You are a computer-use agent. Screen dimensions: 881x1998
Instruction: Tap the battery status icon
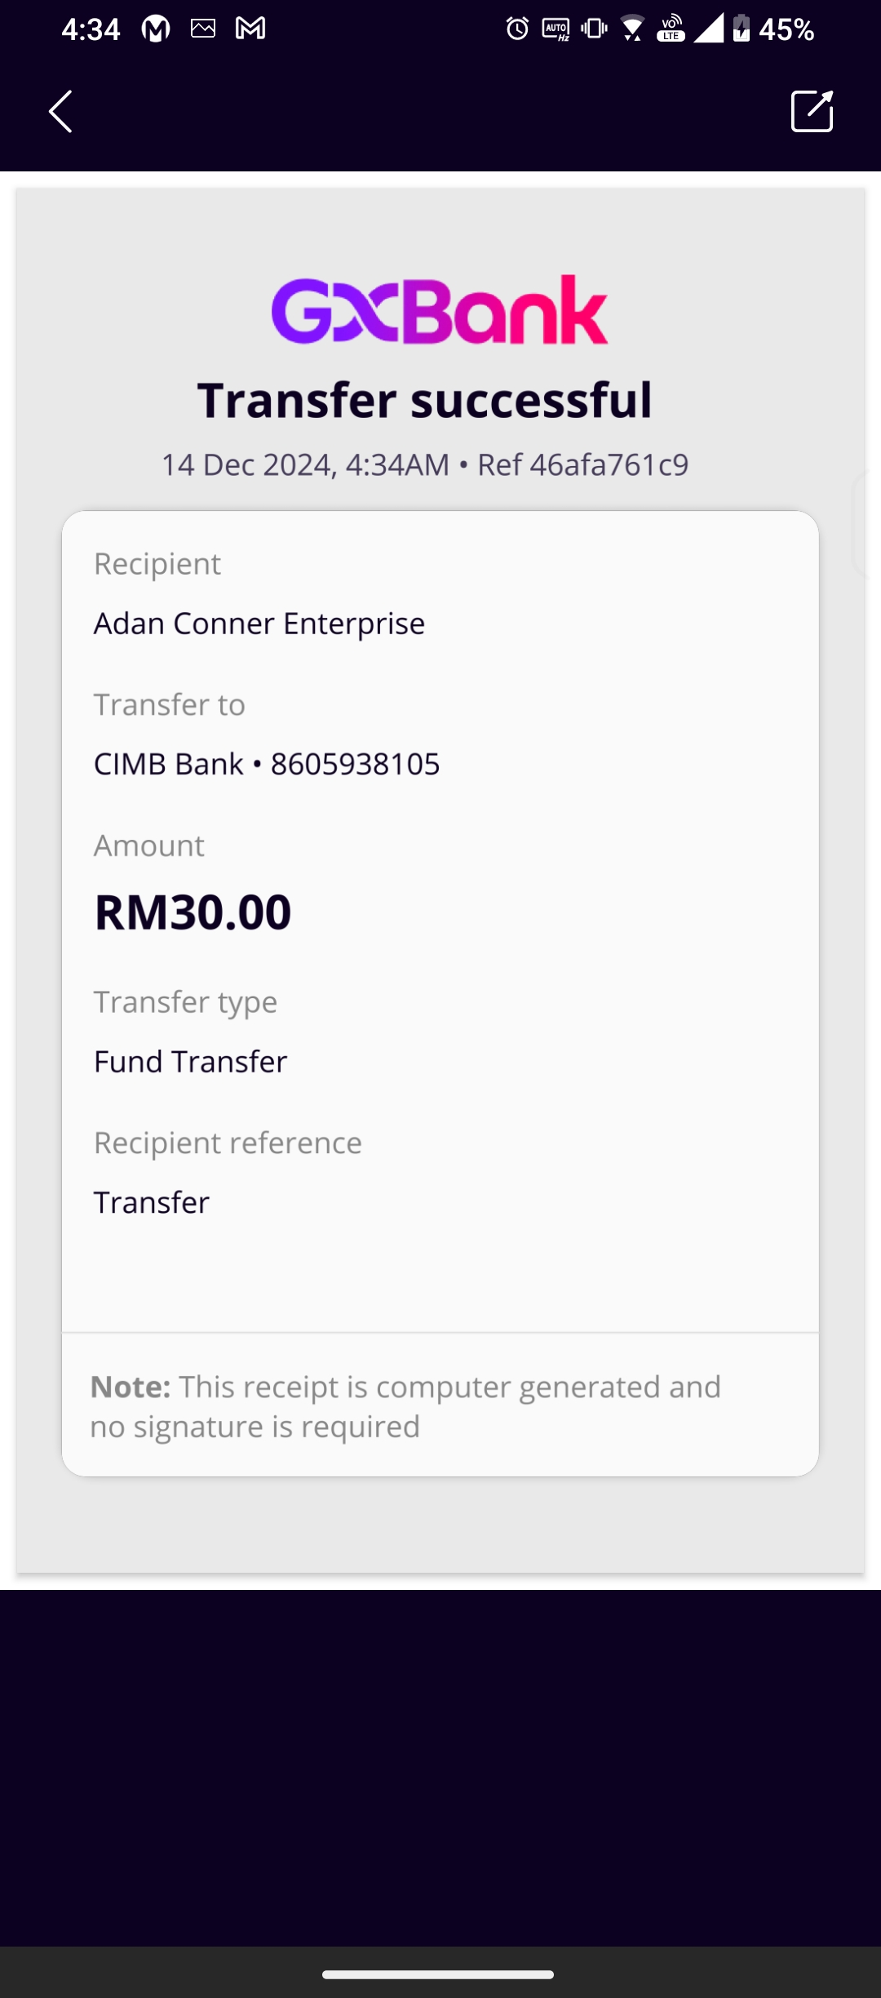pyautogui.click(x=741, y=29)
